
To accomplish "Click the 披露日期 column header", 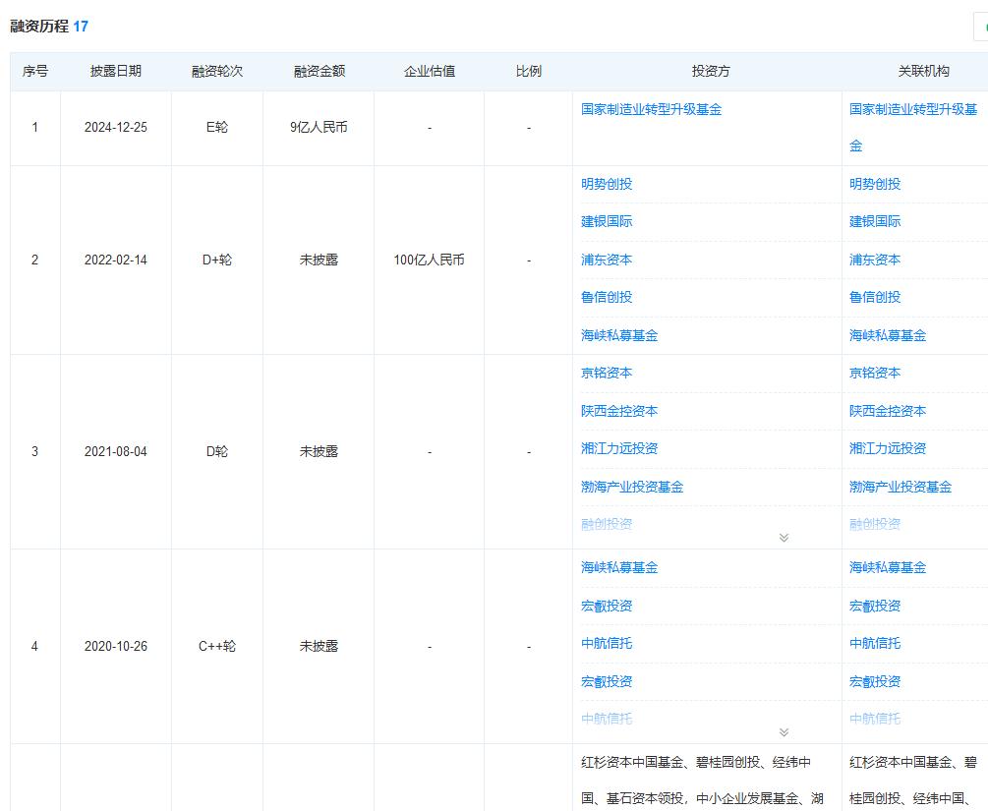I will [x=115, y=71].
